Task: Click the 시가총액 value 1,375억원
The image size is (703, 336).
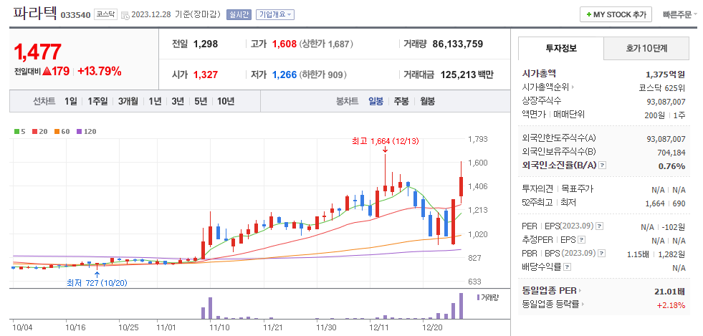Action: tap(665, 75)
